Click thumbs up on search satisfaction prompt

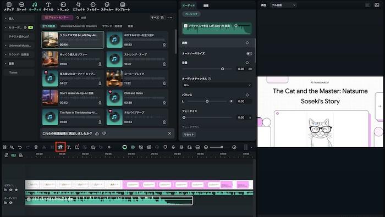click(x=97, y=133)
